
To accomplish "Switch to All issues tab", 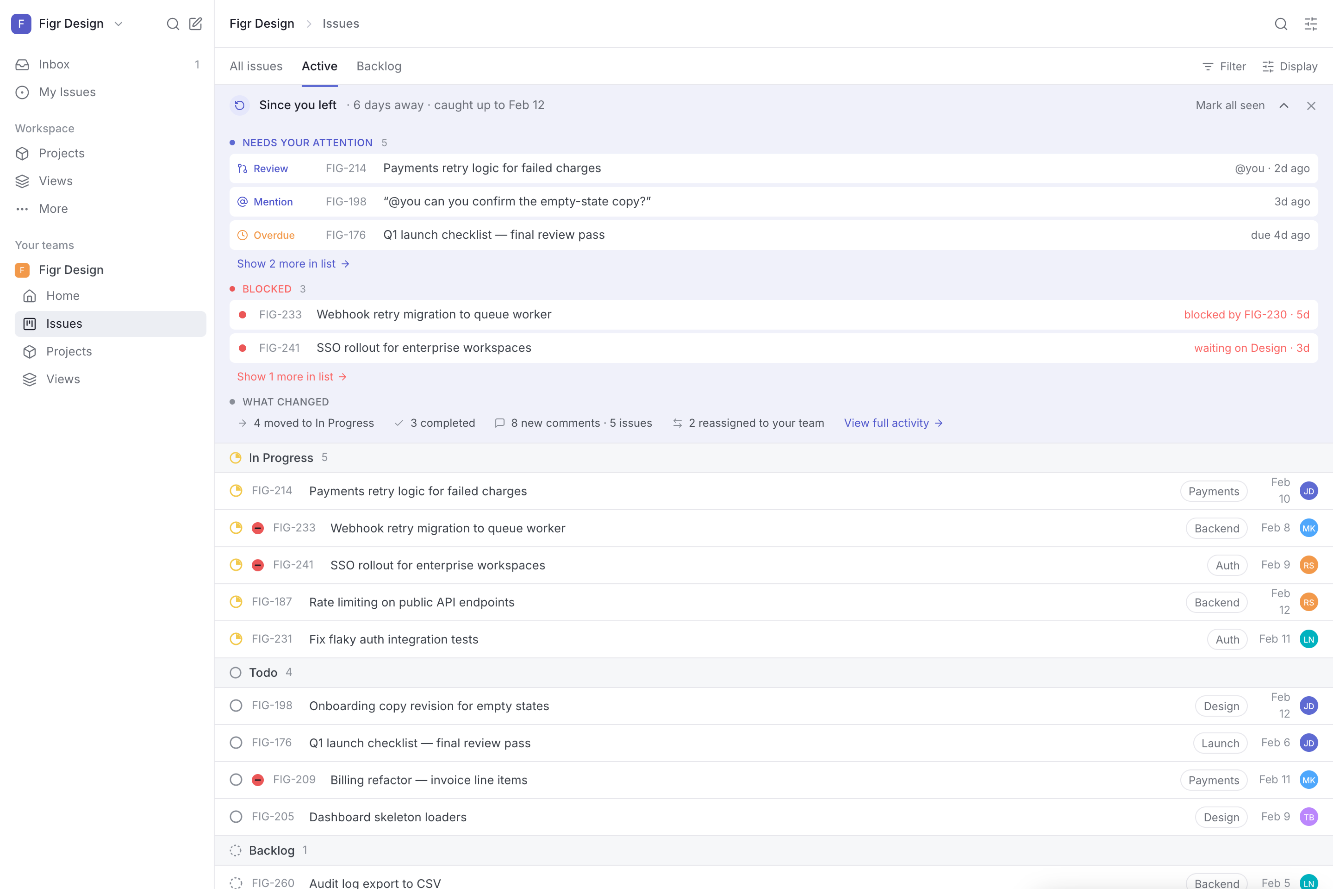I will [256, 66].
